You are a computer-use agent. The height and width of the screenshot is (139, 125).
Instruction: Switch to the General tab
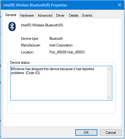tap(11, 15)
